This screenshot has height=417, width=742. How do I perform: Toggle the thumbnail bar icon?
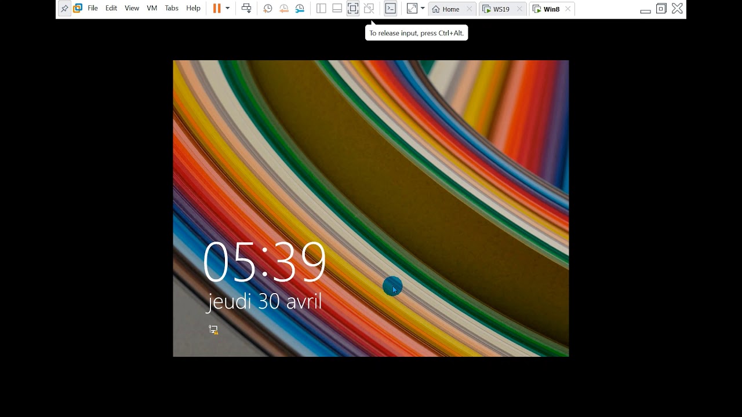tap(337, 9)
